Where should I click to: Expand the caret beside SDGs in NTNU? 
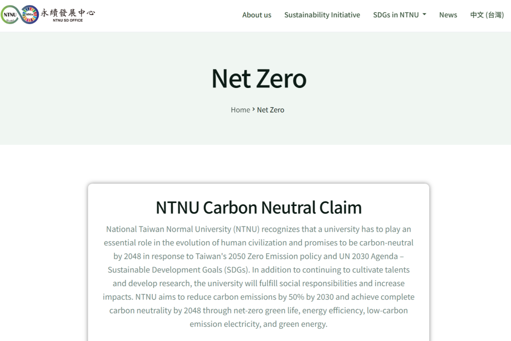pos(424,15)
